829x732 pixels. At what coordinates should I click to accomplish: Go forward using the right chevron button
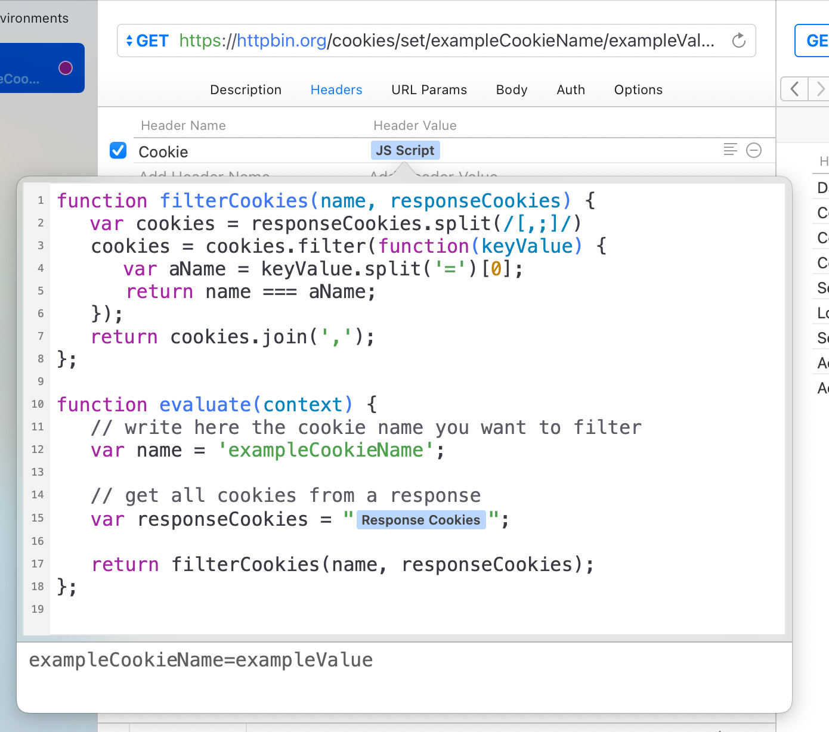click(820, 89)
